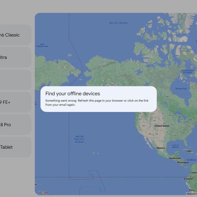Screen dimensions: 197x197
Task: Select the Tablet device card
Action: (x=15, y=147)
